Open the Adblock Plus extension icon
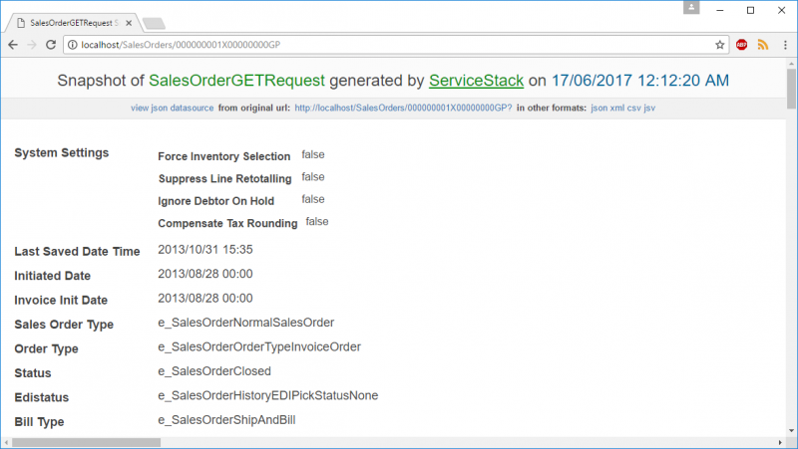 click(x=742, y=45)
